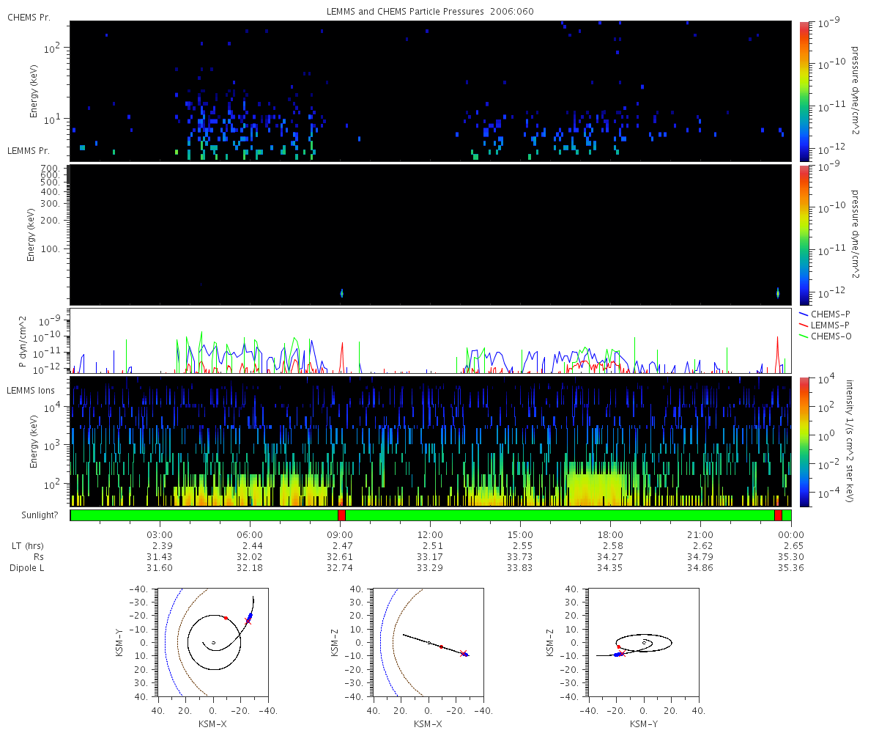This screenshot has height=733, width=879.
Task: Click the red Sunlight segment near 24:00
Action: [778, 515]
